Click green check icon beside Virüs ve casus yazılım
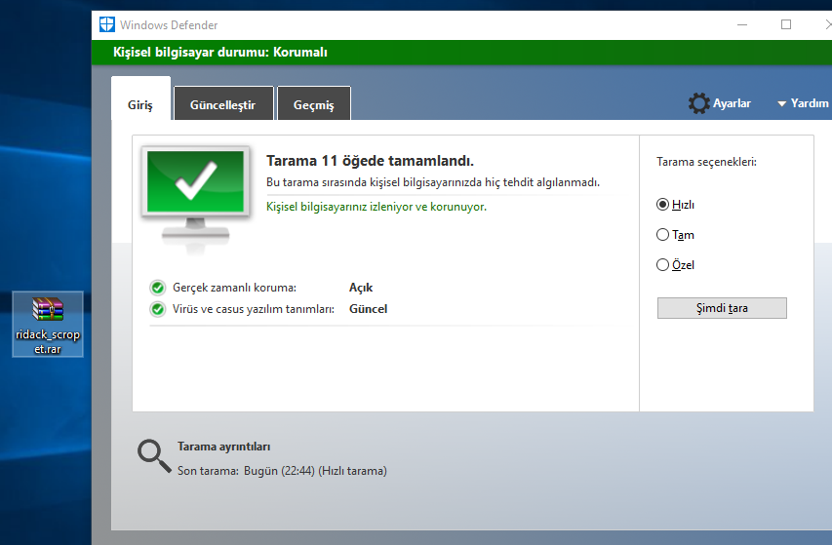This screenshot has height=545, width=832. point(158,309)
